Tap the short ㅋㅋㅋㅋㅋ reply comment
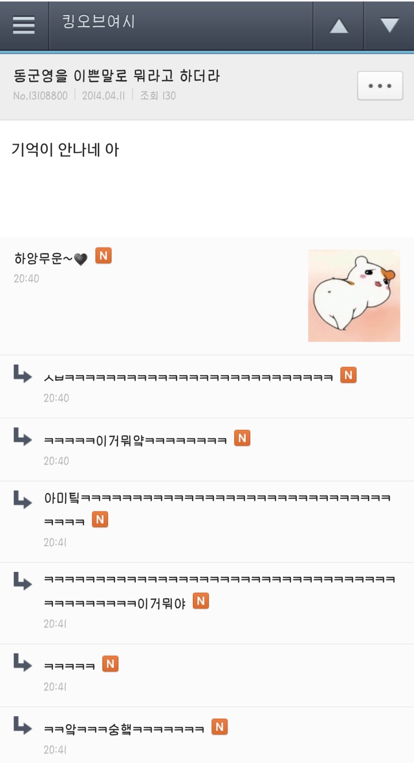Viewport: 414px width, 763px height. pos(69,666)
